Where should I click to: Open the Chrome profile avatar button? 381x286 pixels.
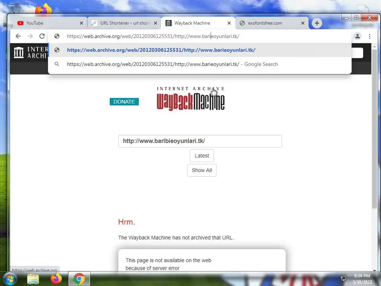click(x=358, y=36)
